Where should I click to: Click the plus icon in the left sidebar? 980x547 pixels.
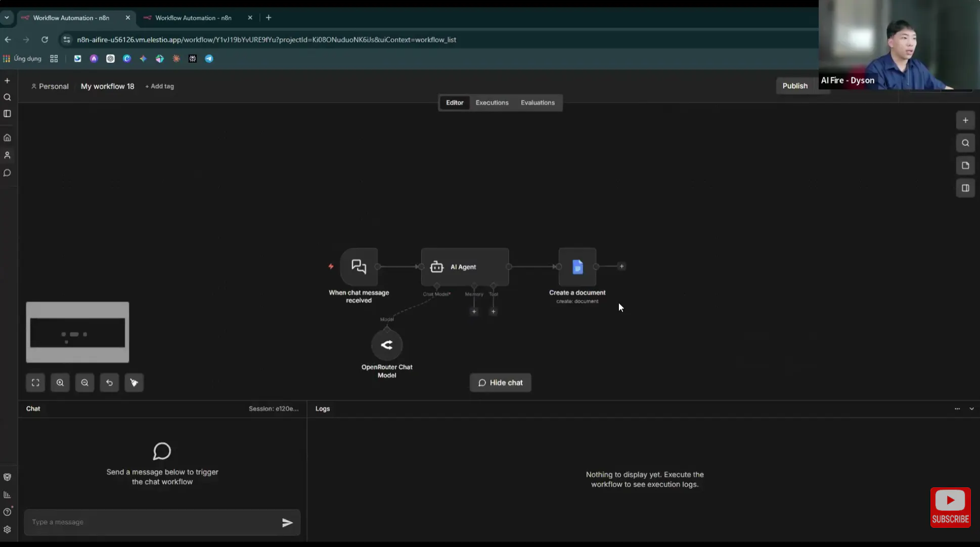click(7, 80)
